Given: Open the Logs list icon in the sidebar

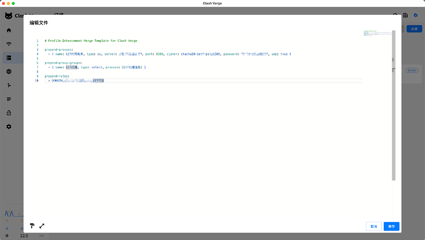Looking at the screenshot, I should click(x=9, y=99).
